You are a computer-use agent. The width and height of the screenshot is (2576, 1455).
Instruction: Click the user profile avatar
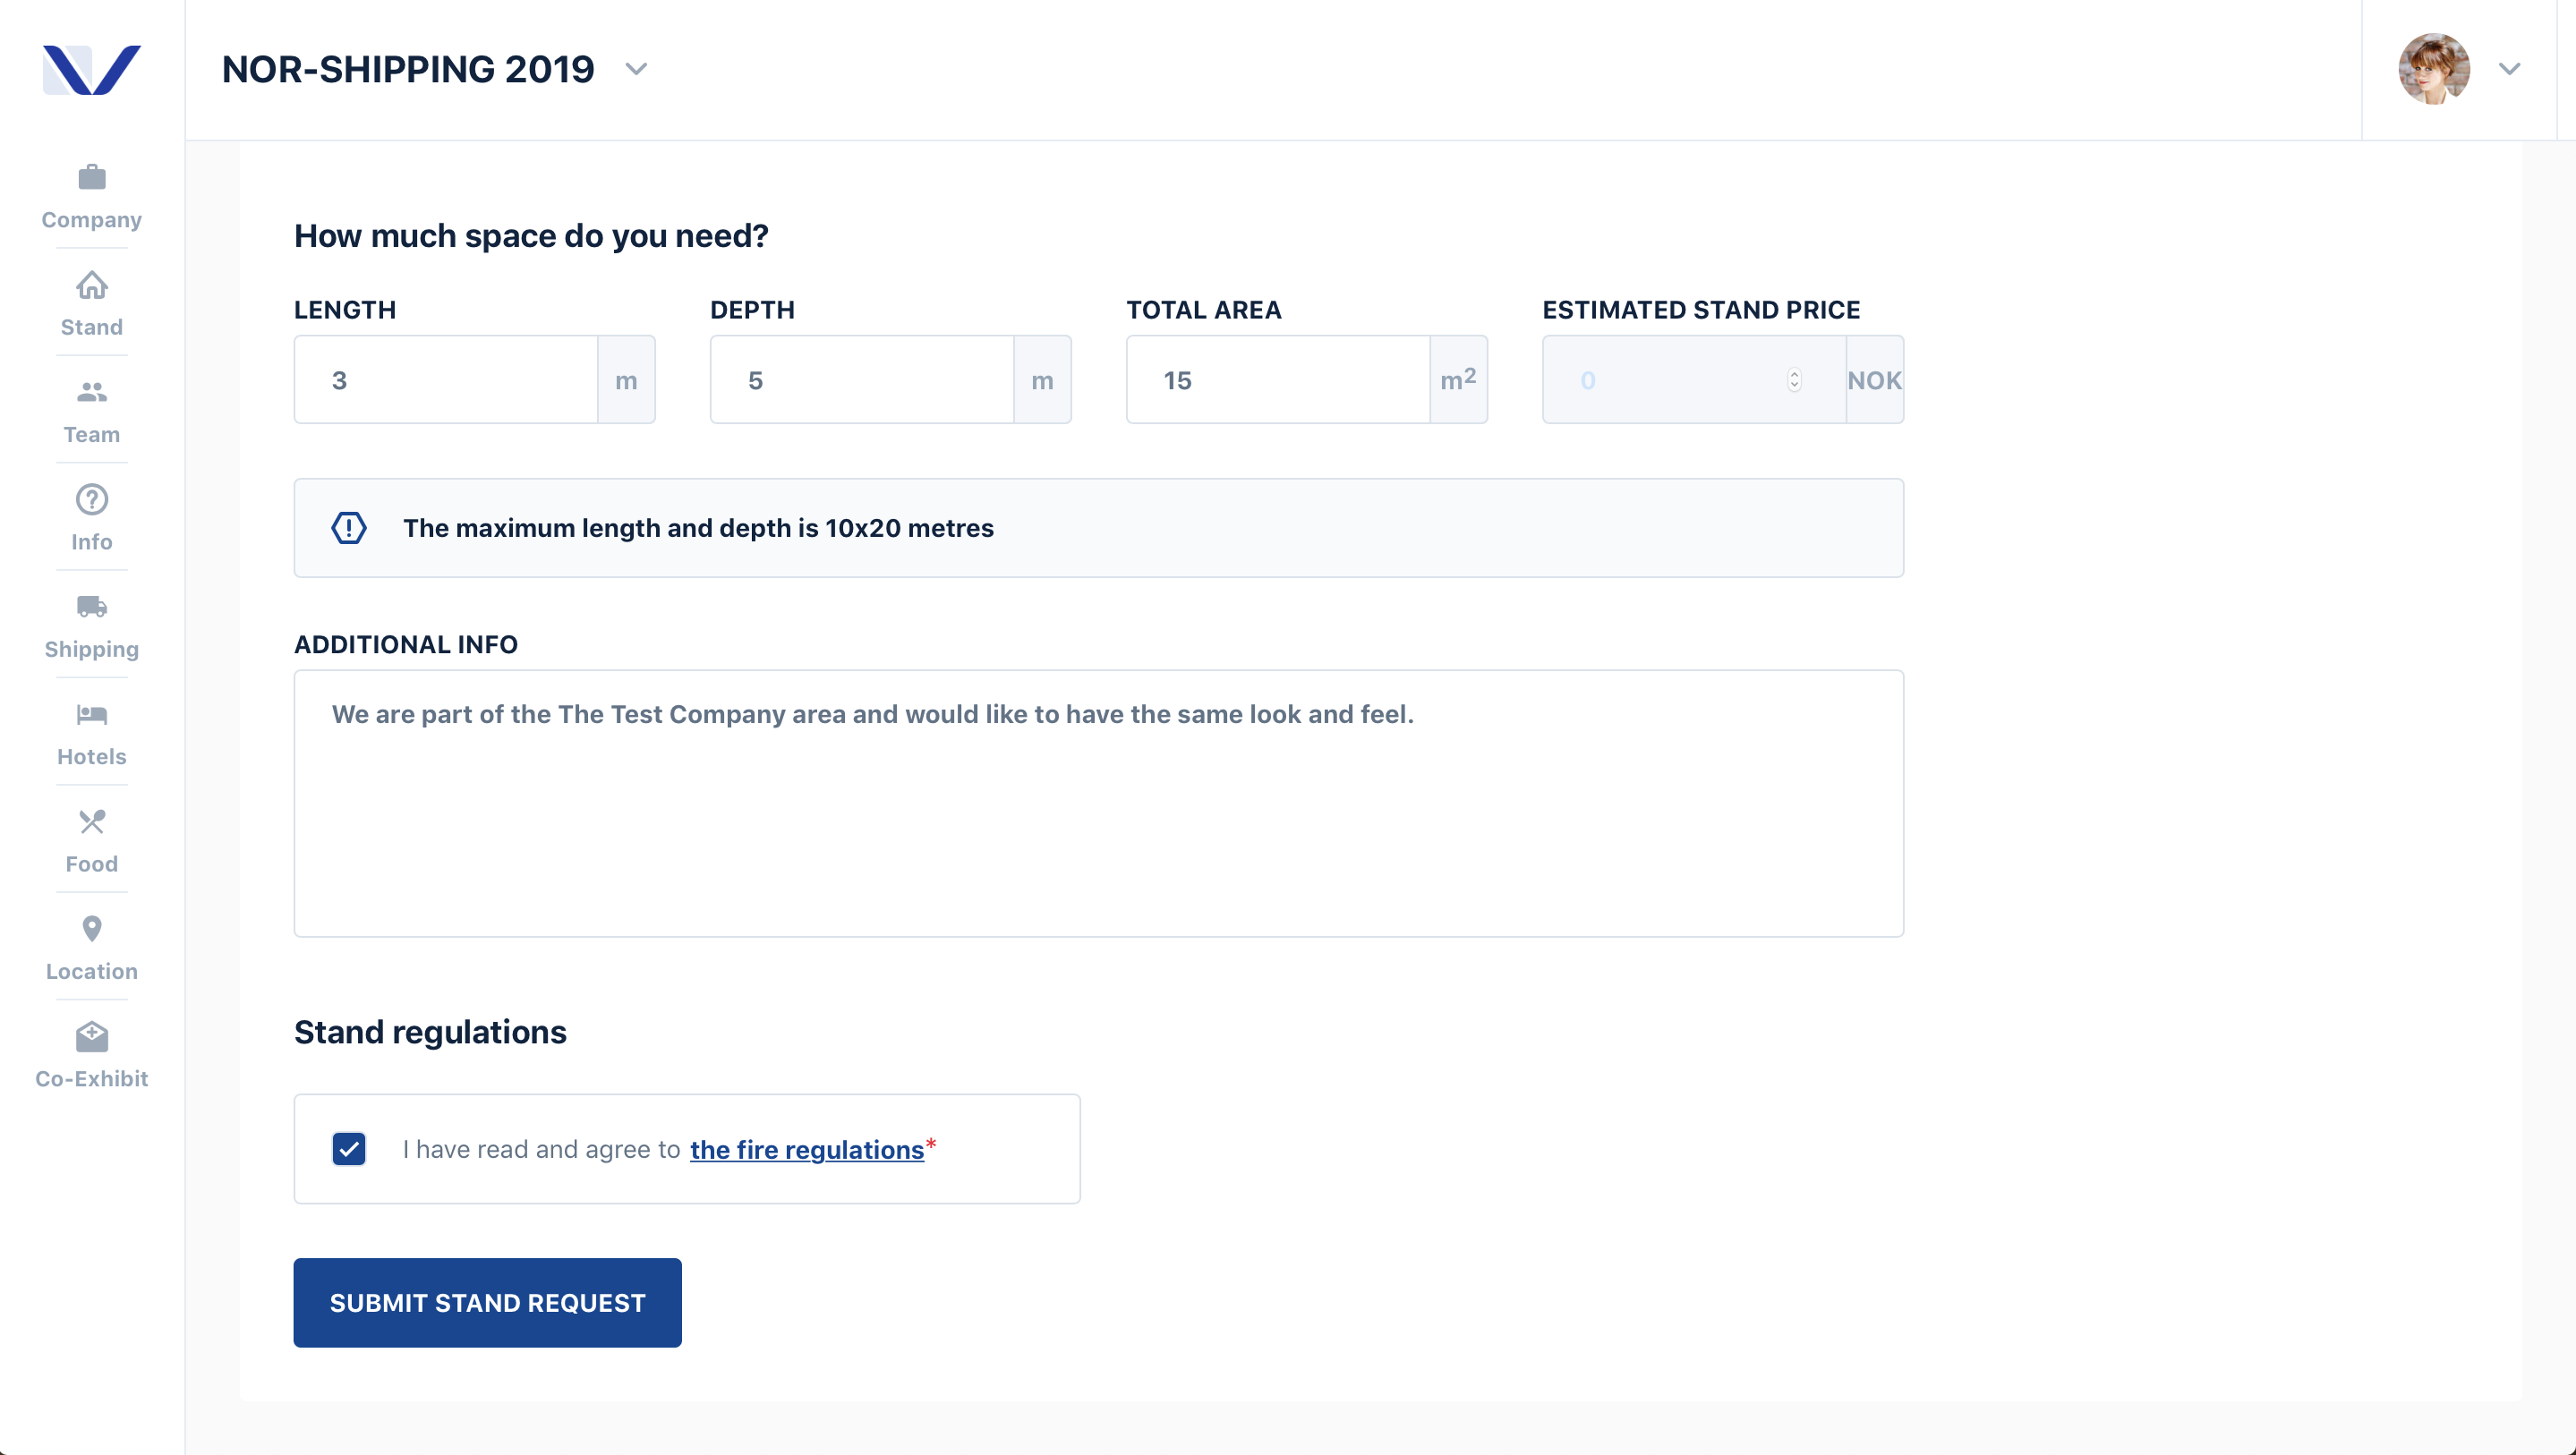coord(2434,69)
